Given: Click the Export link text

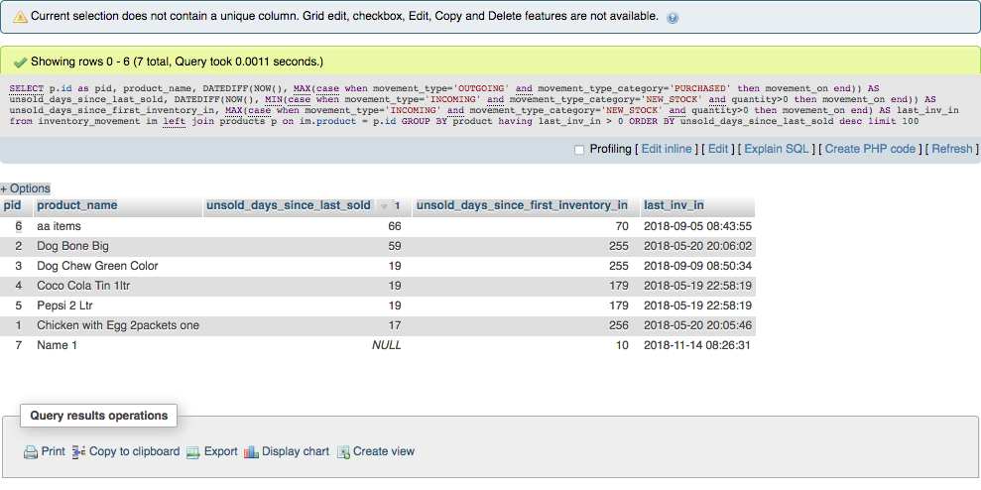Looking at the screenshot, I should [x=220, y=451].
